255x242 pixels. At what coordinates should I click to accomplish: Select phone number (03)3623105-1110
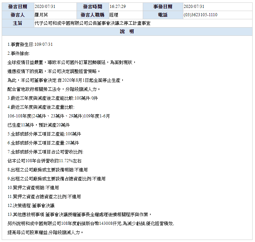click(x=200, y=15)
